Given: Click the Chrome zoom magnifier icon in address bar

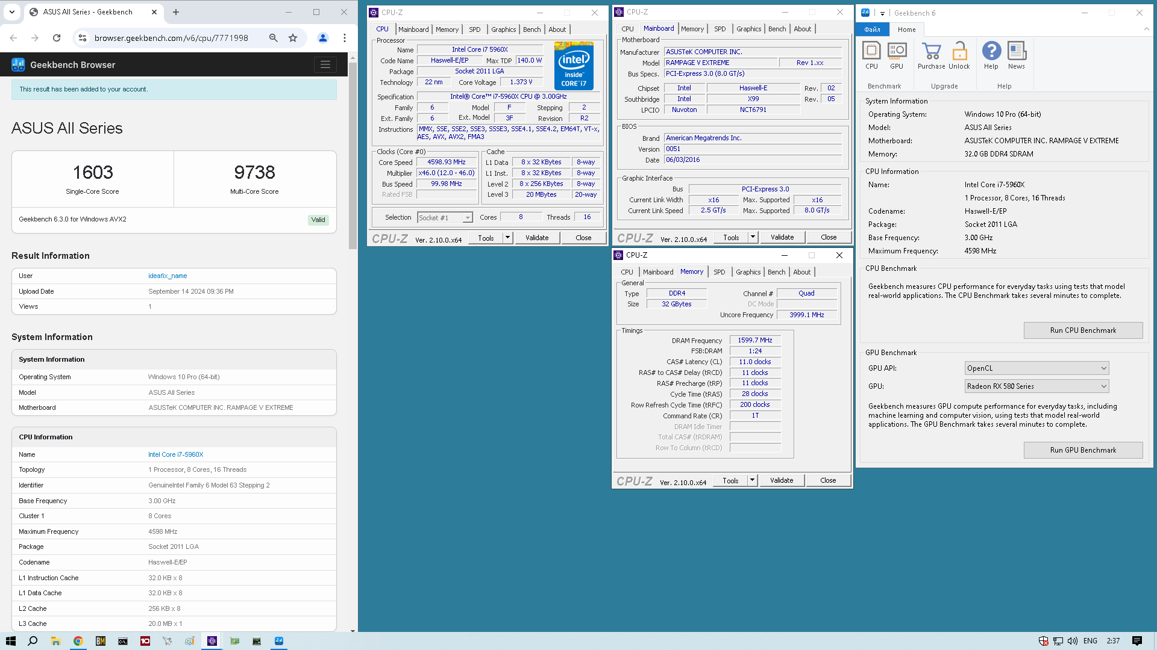Looking at the screenshot, I should [274, 38].
